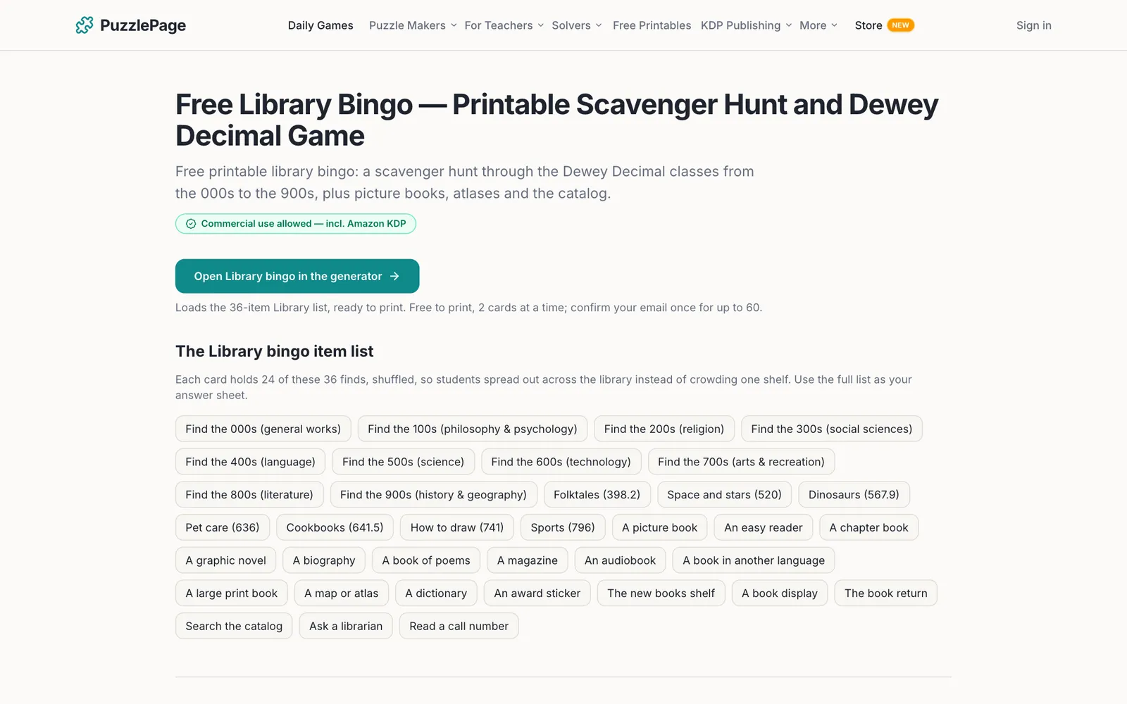Open the More dropdown menu

click(818, 25)
